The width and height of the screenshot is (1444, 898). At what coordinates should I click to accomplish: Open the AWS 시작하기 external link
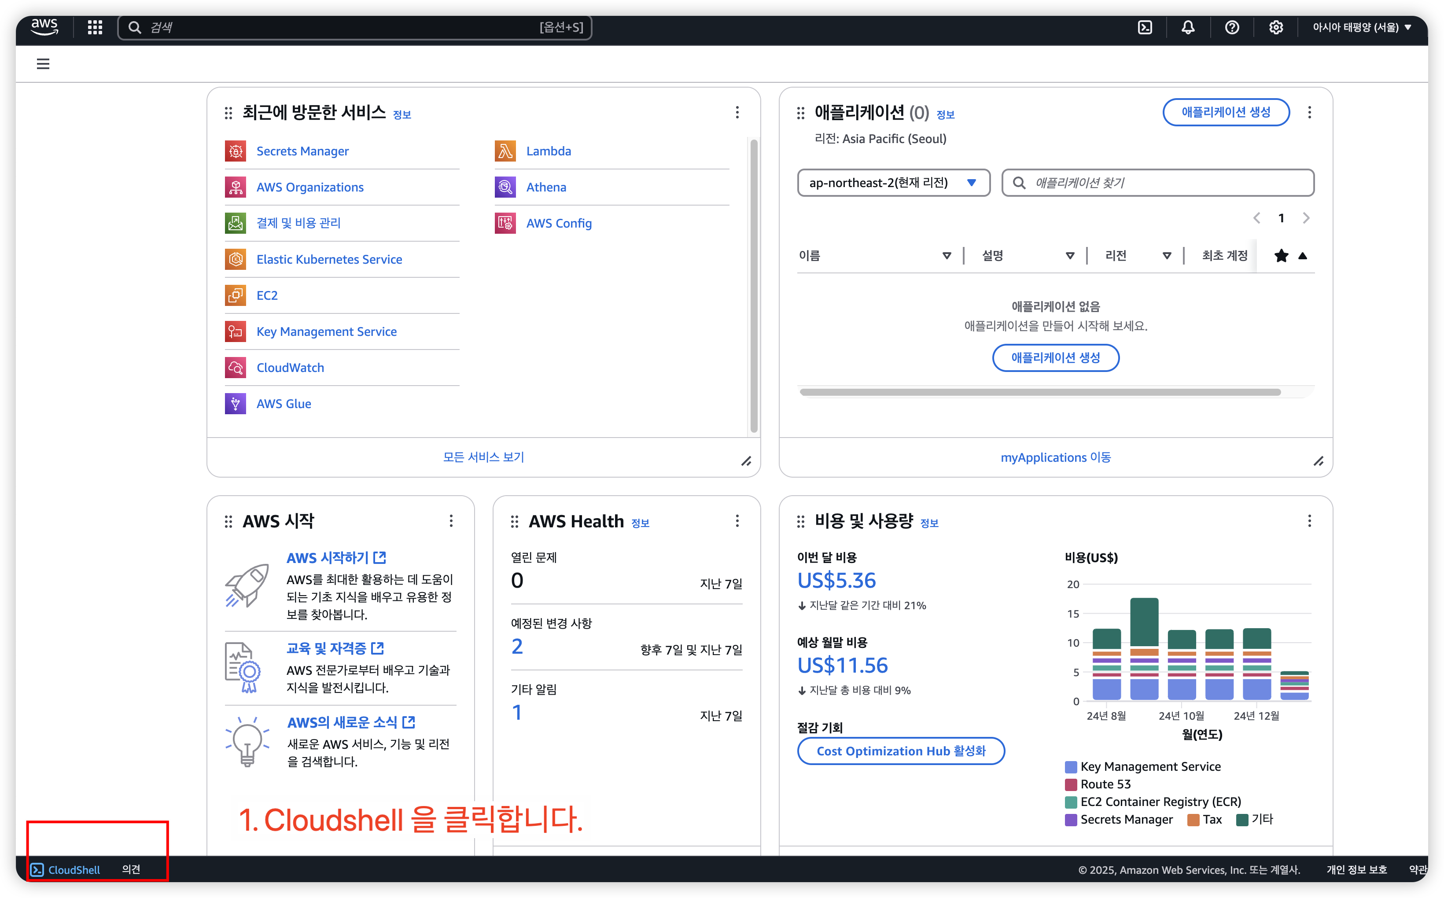point(336,557)
